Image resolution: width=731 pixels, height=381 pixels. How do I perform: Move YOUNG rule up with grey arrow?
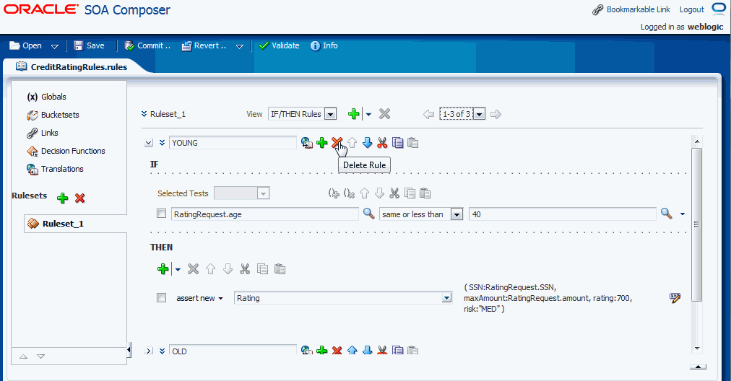pos(352,143)
